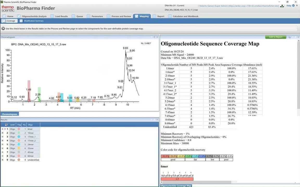Click the coverage map horizontal scrollbar
Screen dimensions: 300x187
tap(197, 182)
